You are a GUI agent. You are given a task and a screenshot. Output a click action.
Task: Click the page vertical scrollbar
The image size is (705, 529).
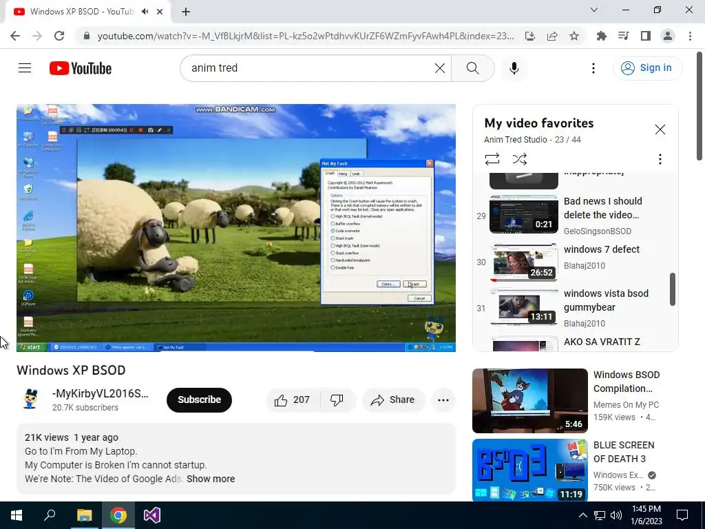click(x=699, y=106)
